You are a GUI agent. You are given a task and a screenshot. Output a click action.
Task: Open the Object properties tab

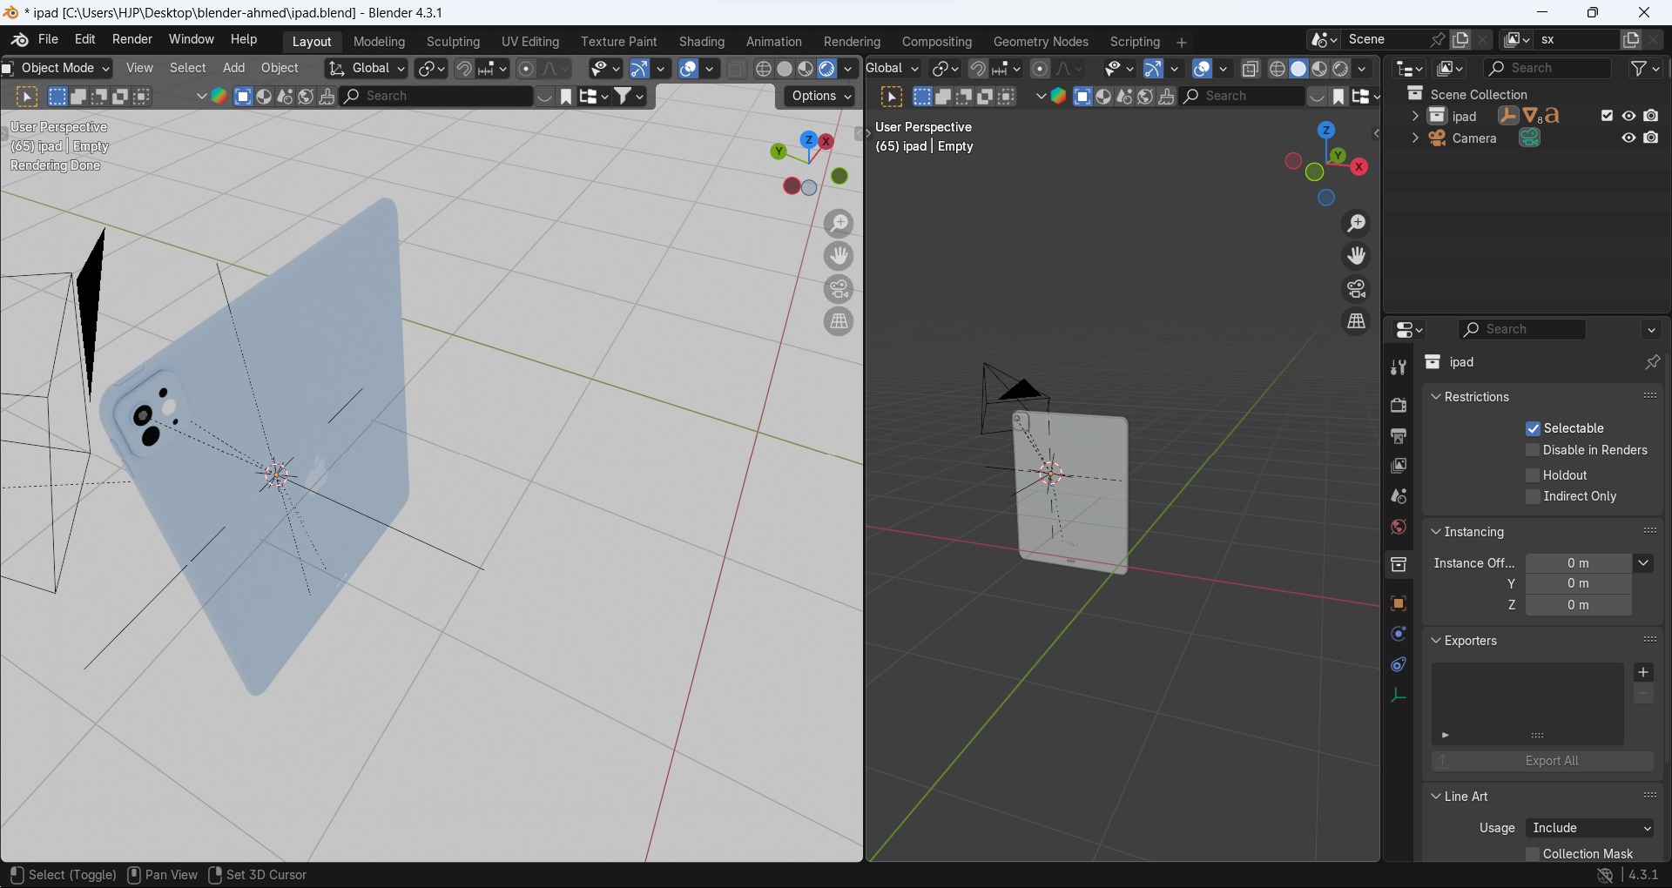click(x=1399, y=604)
